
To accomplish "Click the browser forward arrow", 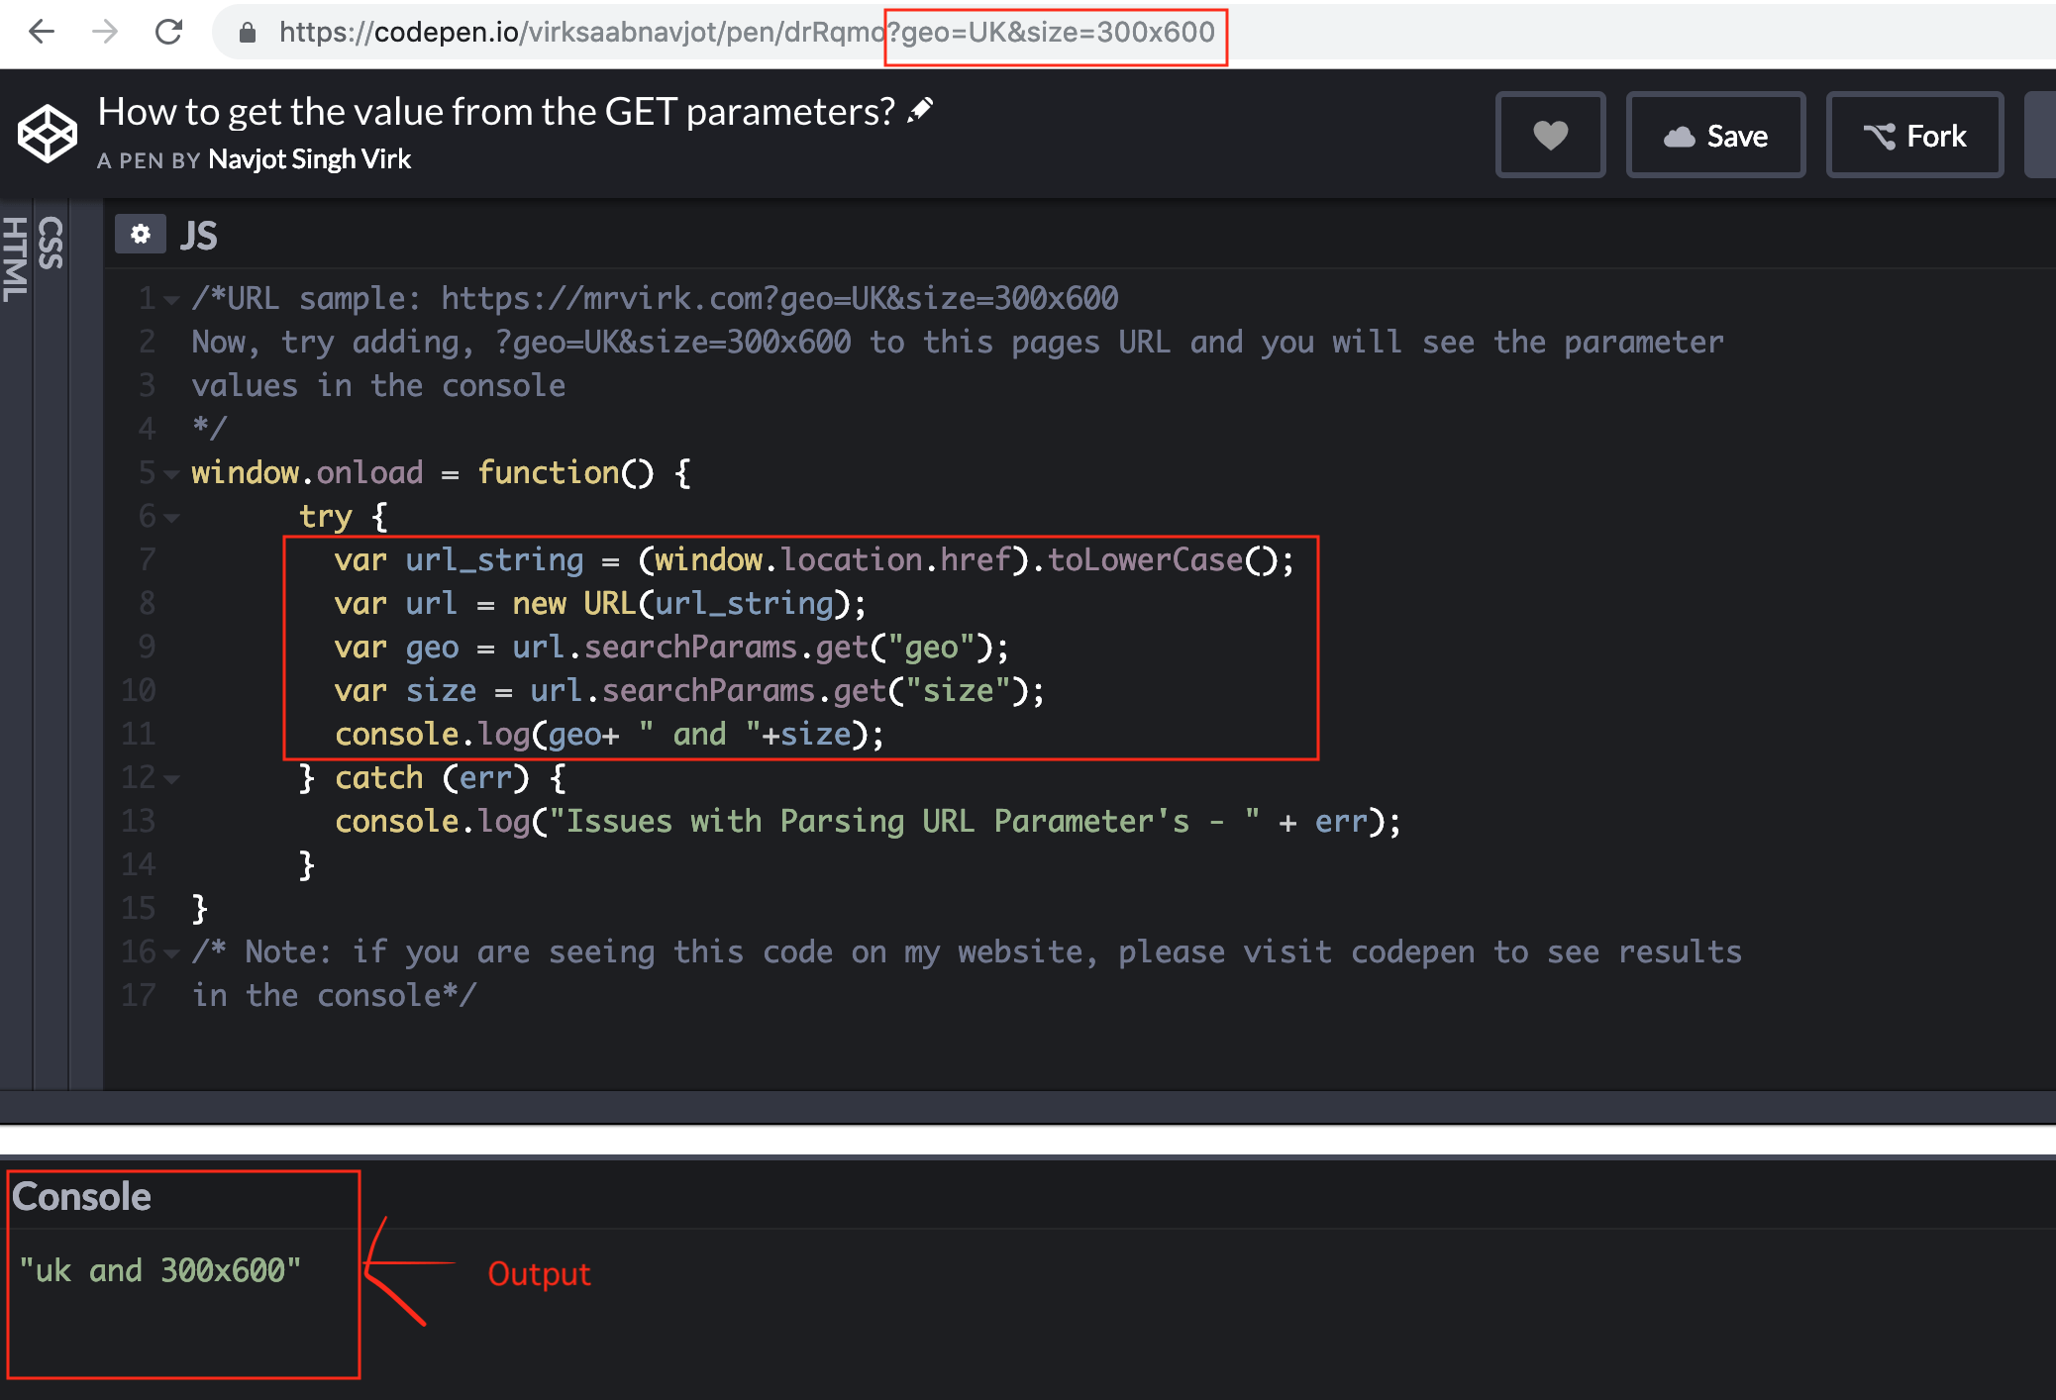I will tap(107, 33).
